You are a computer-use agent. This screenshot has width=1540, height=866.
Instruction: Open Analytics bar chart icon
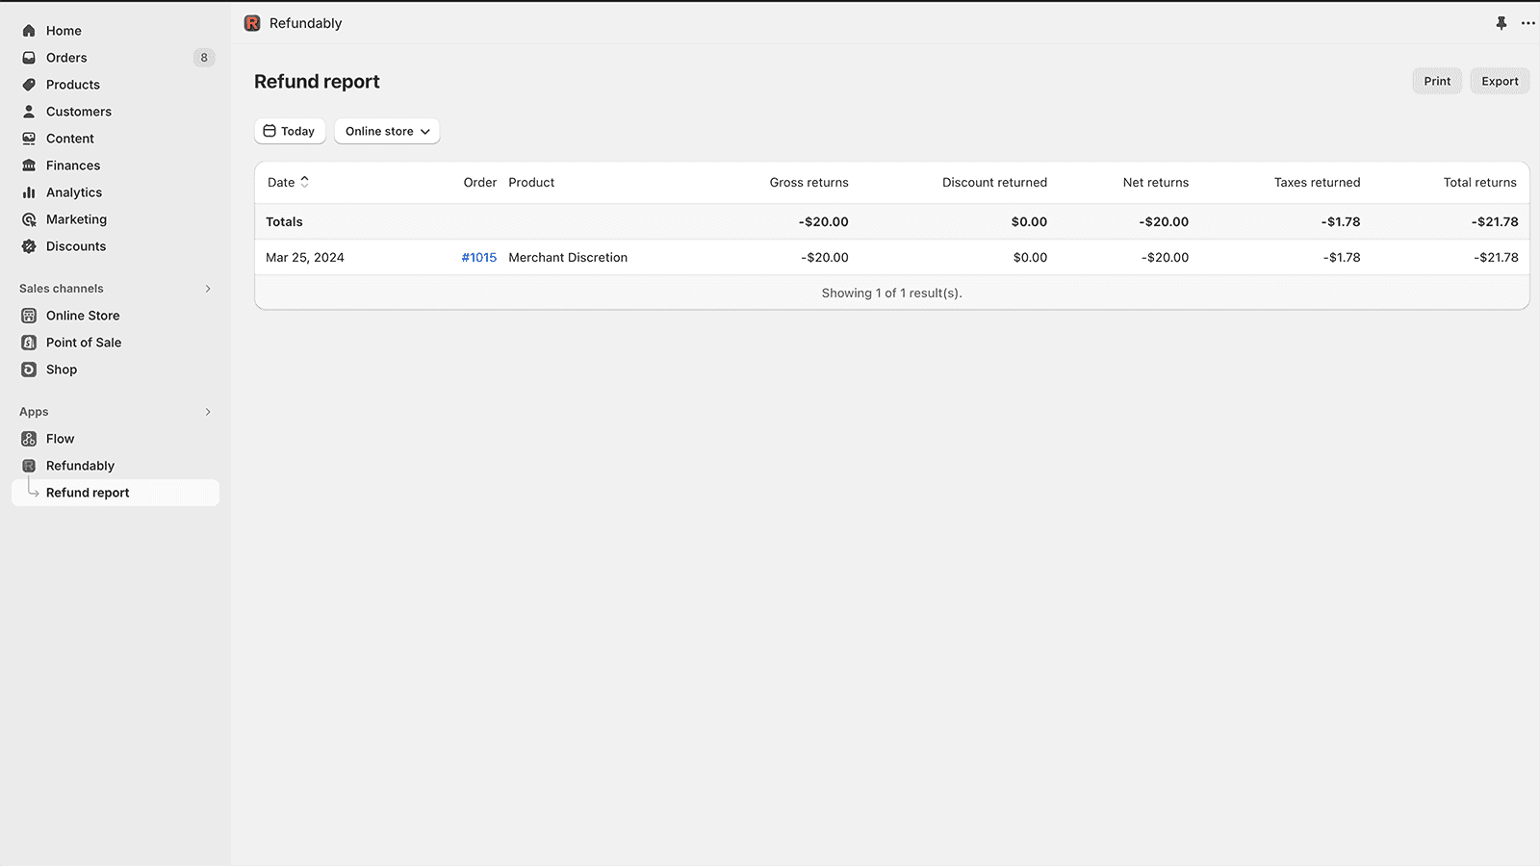coord(29,192)
